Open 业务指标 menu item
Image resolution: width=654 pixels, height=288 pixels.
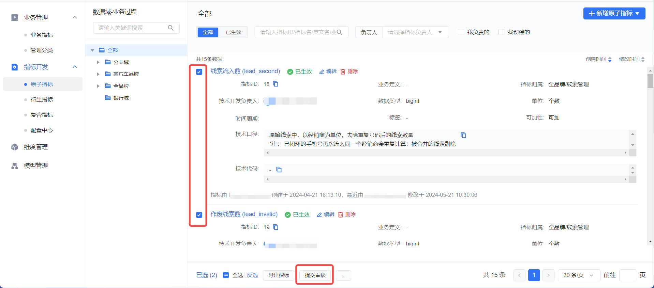point(42,35)
